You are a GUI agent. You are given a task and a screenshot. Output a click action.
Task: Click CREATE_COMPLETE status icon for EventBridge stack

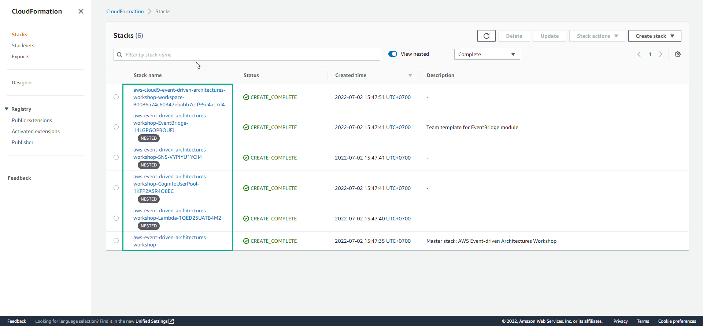[x=246, y=127]
